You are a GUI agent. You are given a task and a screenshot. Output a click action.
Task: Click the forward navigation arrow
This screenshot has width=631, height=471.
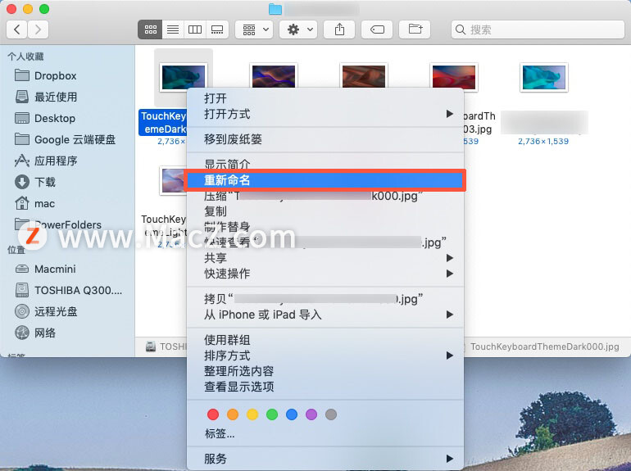[x=38, y=29]
